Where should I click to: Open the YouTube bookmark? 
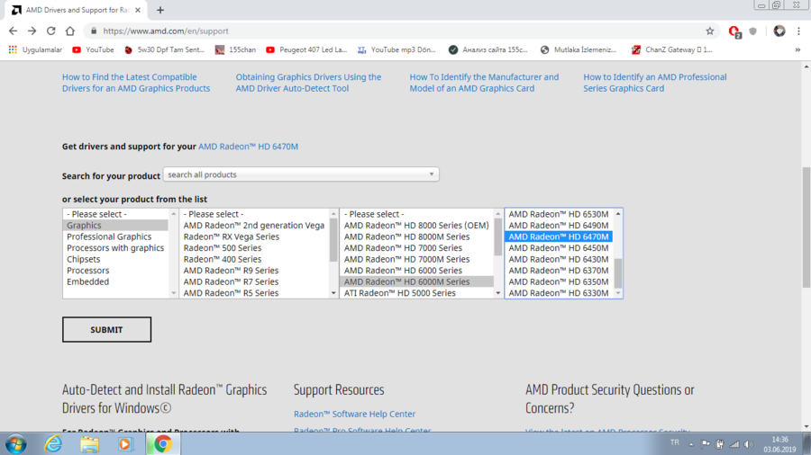click(93, 49)
